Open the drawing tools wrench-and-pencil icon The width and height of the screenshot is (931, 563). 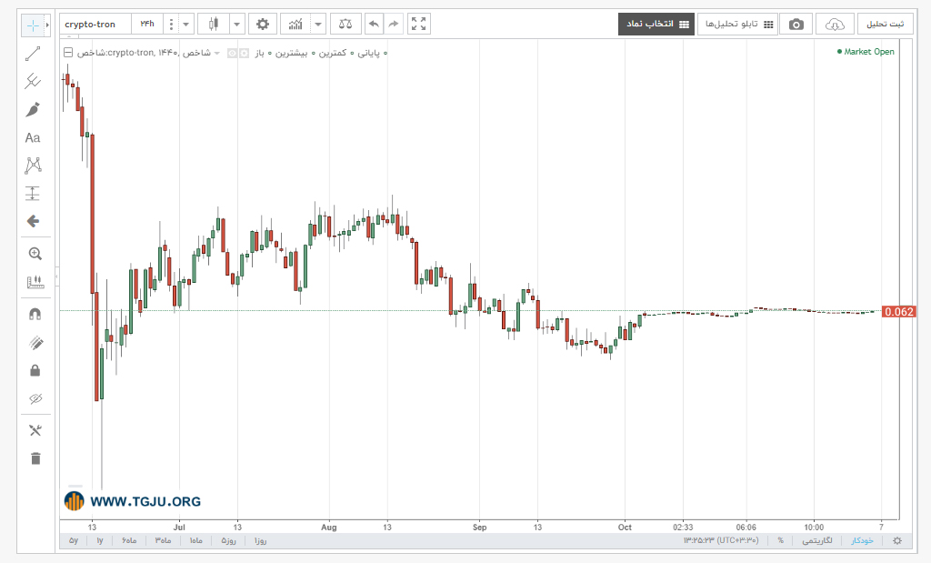pyautogui.click(x=35, y=430)
